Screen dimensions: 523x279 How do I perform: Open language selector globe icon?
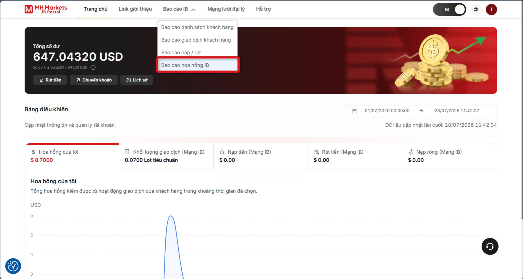click(x=476, y=10)
